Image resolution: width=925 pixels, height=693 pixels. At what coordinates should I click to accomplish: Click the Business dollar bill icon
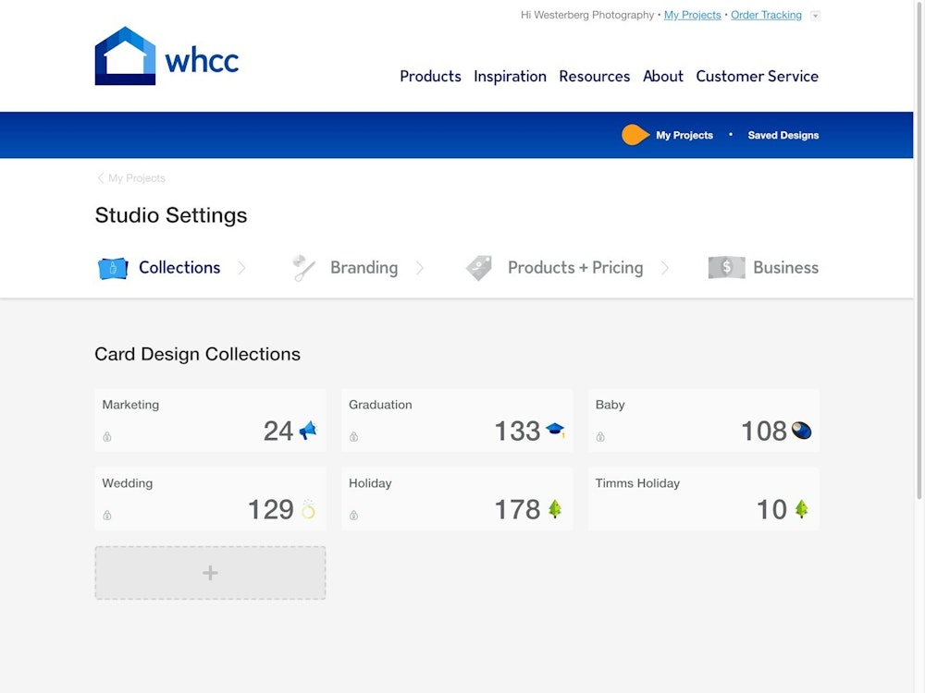(726, 268)
